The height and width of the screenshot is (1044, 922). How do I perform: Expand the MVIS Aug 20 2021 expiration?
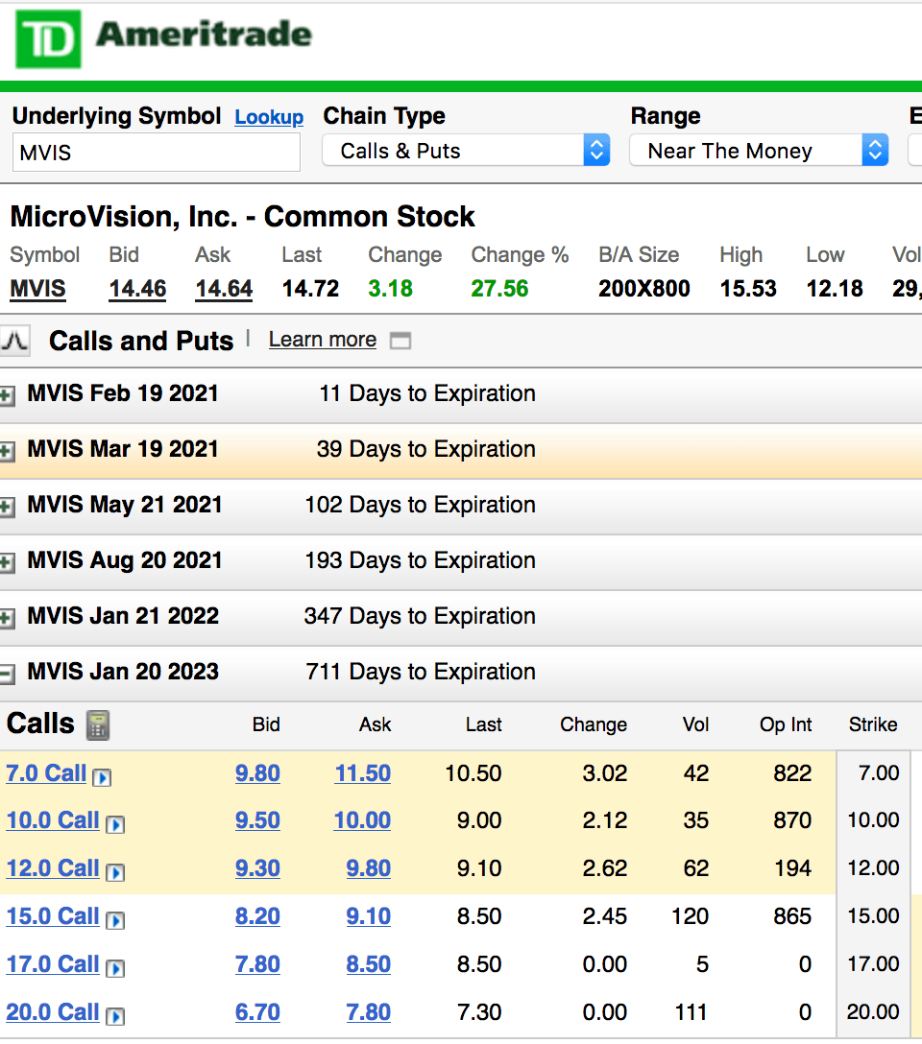[8, 562]
